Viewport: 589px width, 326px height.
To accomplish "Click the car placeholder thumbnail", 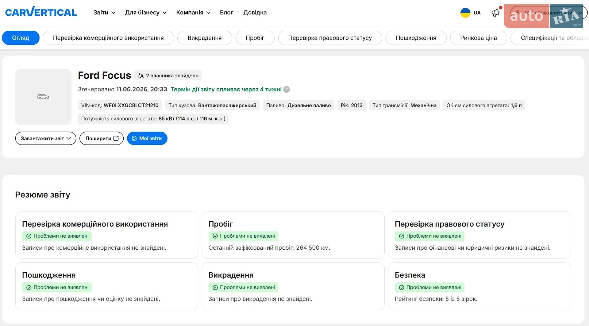I will 43,97.
